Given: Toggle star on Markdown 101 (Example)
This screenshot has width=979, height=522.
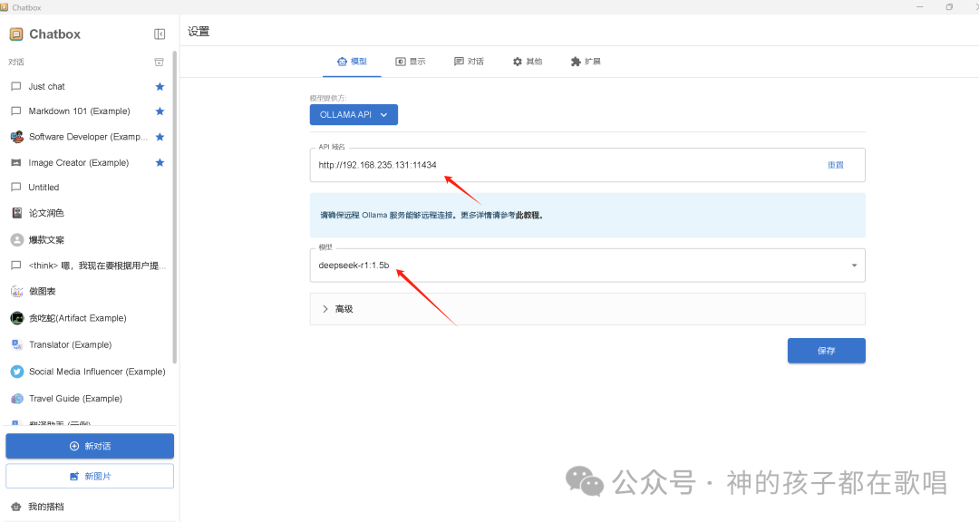Looking at the screenshot, I should (160, 111).
